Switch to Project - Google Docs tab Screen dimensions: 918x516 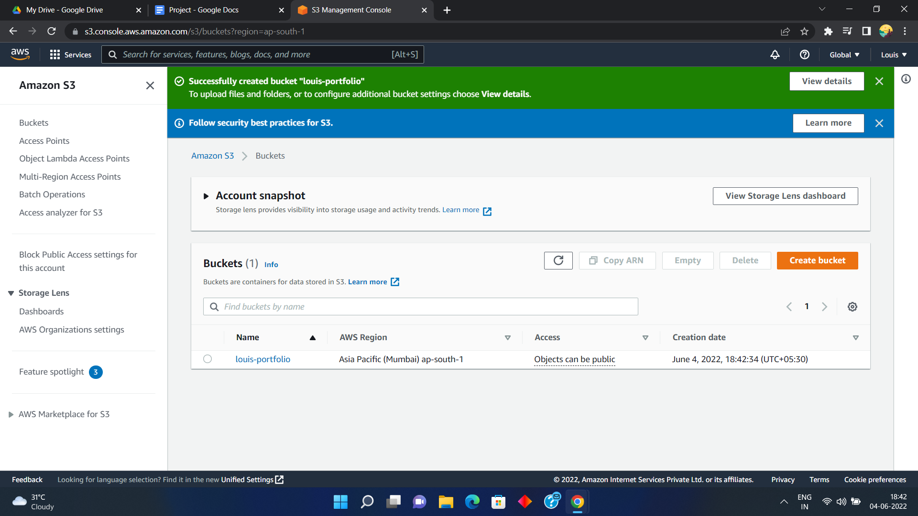tap(204, 10)
